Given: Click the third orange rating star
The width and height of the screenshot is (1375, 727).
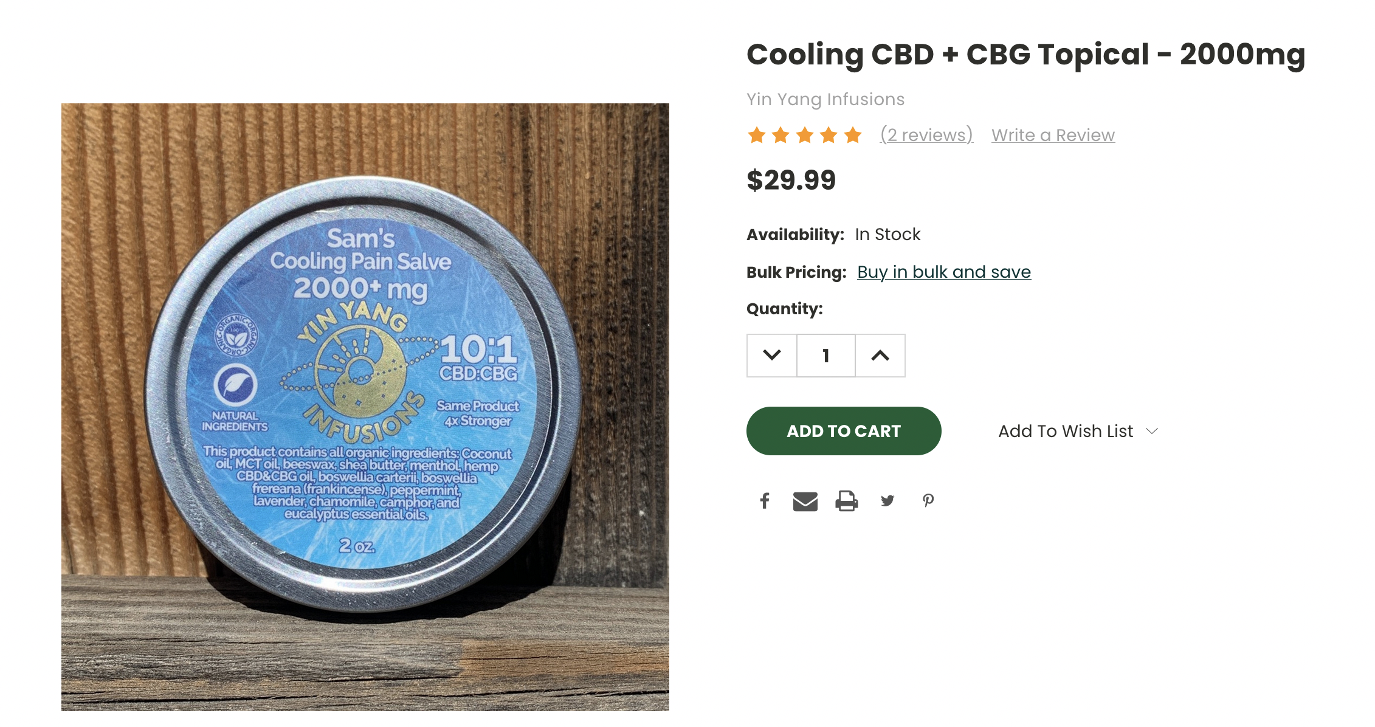Looking at the screenshot, I should [805, 135].
